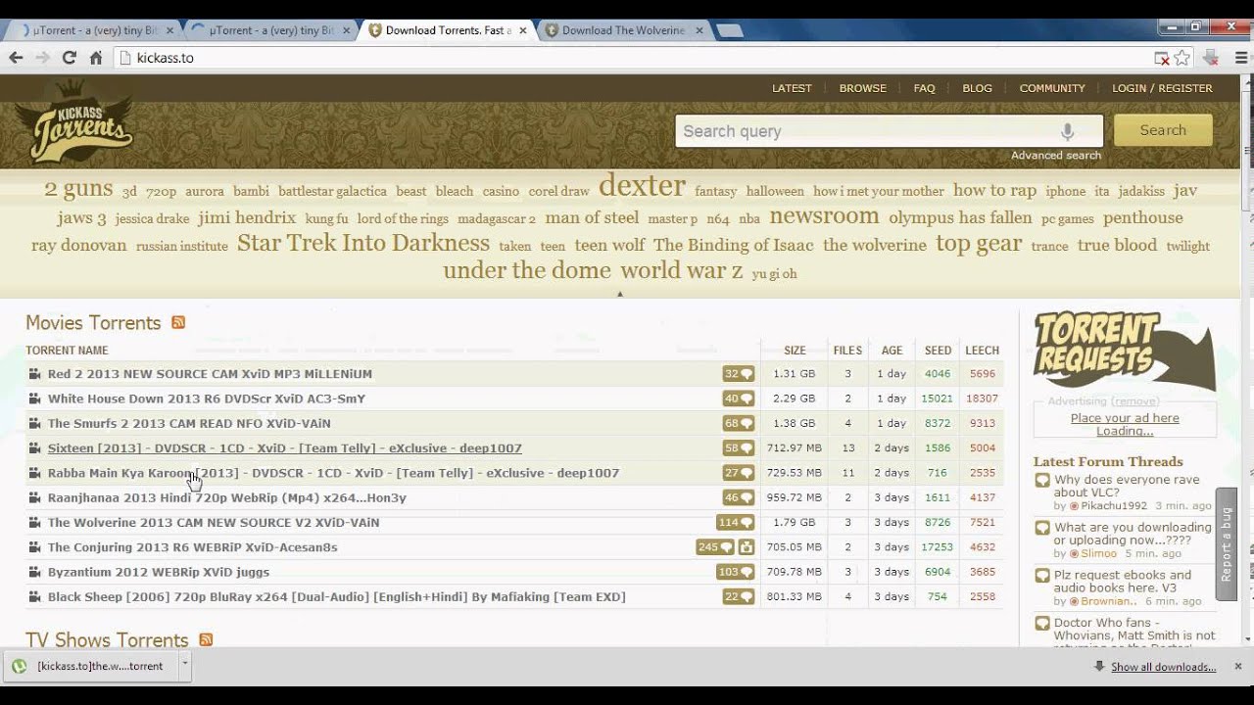Open comments bubble for Red 2 2013 torrent
The width and height of the screenshot is (1254, 705).
pos(739,374)
